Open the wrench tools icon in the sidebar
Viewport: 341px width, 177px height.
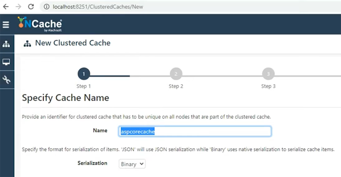[x=6, y=80]
